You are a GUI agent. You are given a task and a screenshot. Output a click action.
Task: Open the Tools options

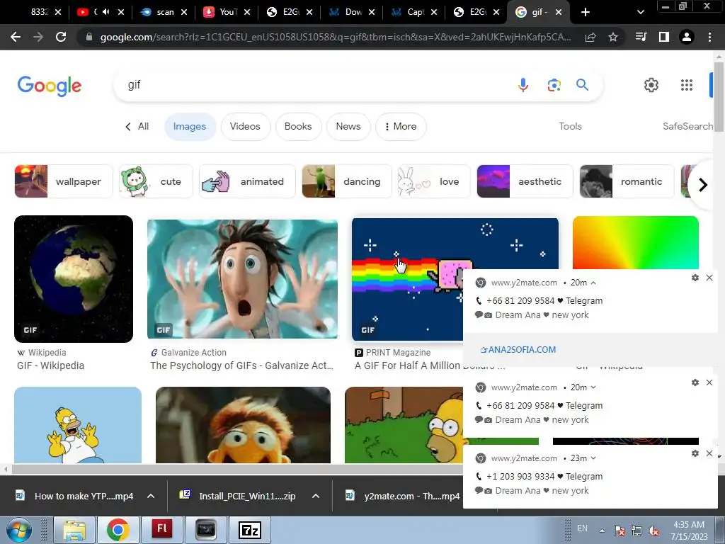tap(570, 126)
